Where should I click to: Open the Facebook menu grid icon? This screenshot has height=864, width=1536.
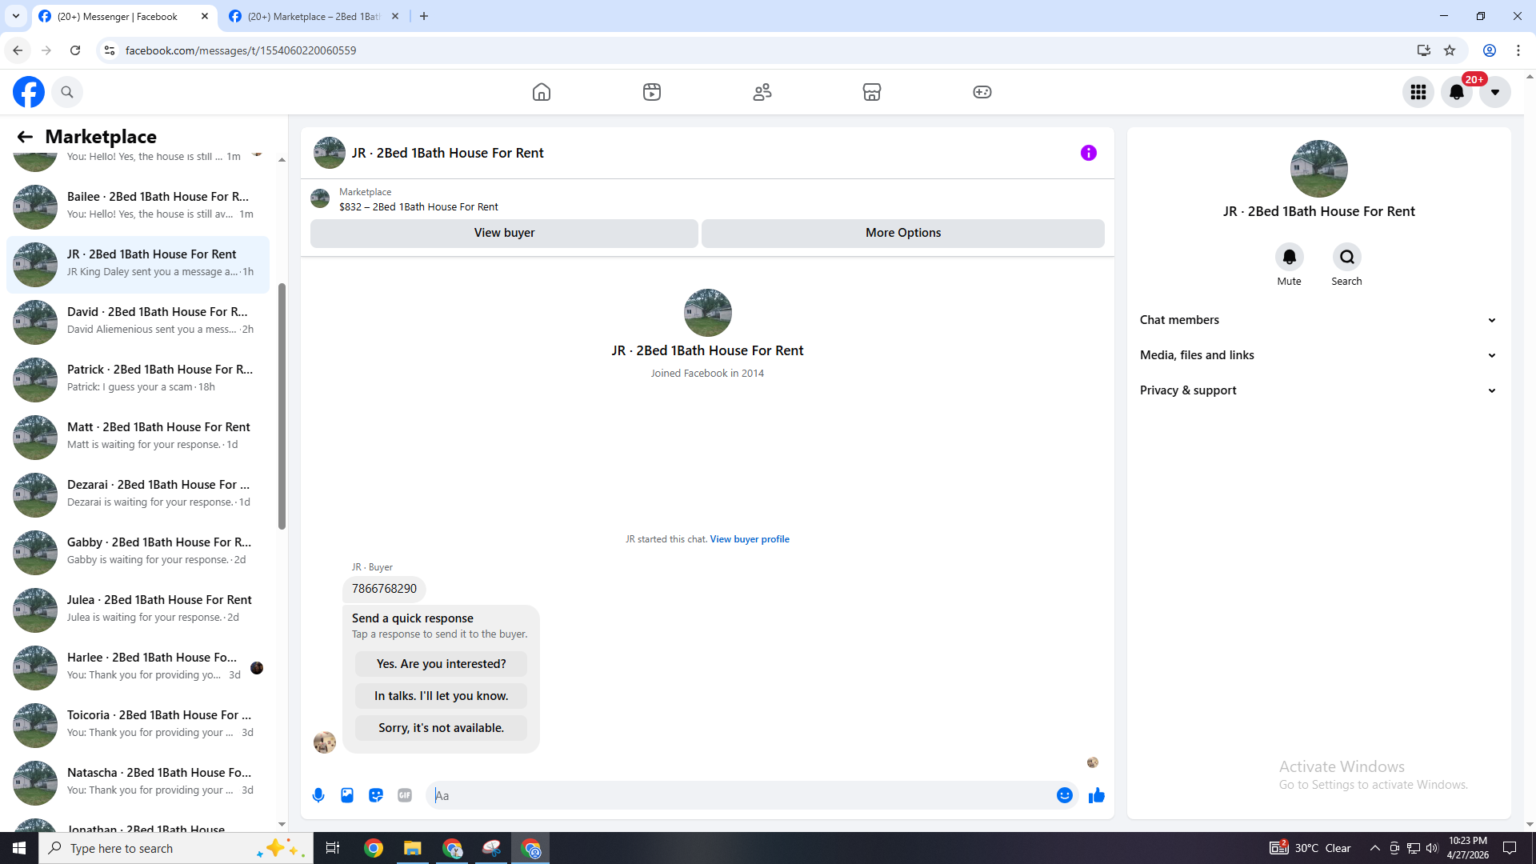point(1418,92)
